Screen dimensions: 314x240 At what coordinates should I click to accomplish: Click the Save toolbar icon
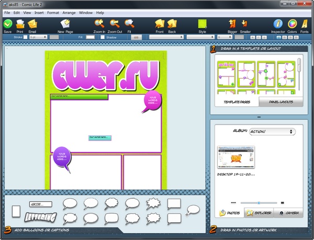(x=7, y=24)
